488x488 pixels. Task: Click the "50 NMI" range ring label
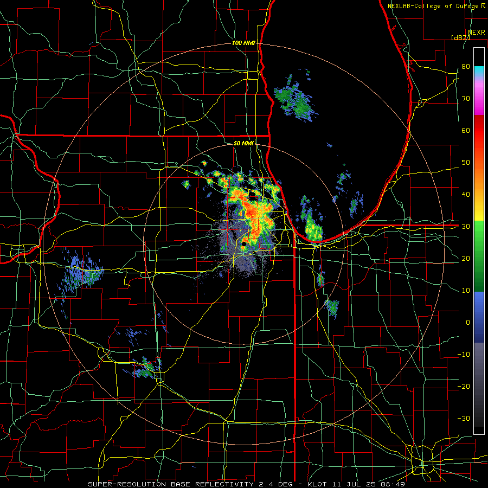[x=243, y=143]
